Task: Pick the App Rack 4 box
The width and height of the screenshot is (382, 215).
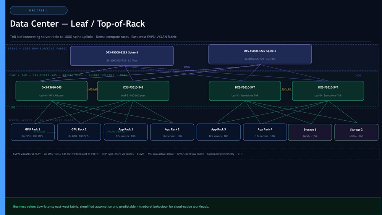Action: coord(265,132)
